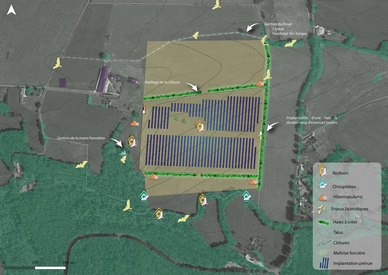This screenshot has height=275, width=388.
Task: Enable the Maîtrise foncière overlay
Action: 323,253
